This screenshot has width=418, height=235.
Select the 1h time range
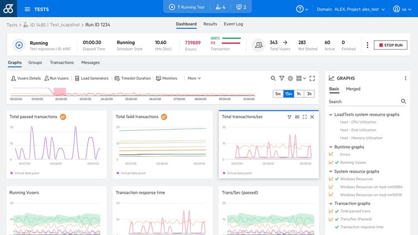299,94
